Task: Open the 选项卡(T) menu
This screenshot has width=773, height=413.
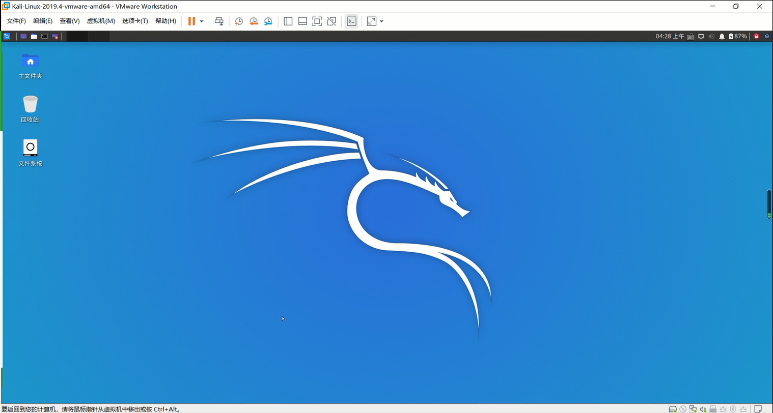Action: click(135, 21)
